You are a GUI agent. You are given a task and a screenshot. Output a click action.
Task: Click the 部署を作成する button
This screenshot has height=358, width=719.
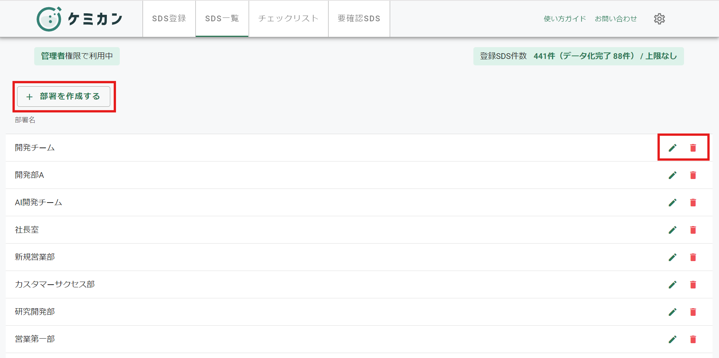(63, 97)
